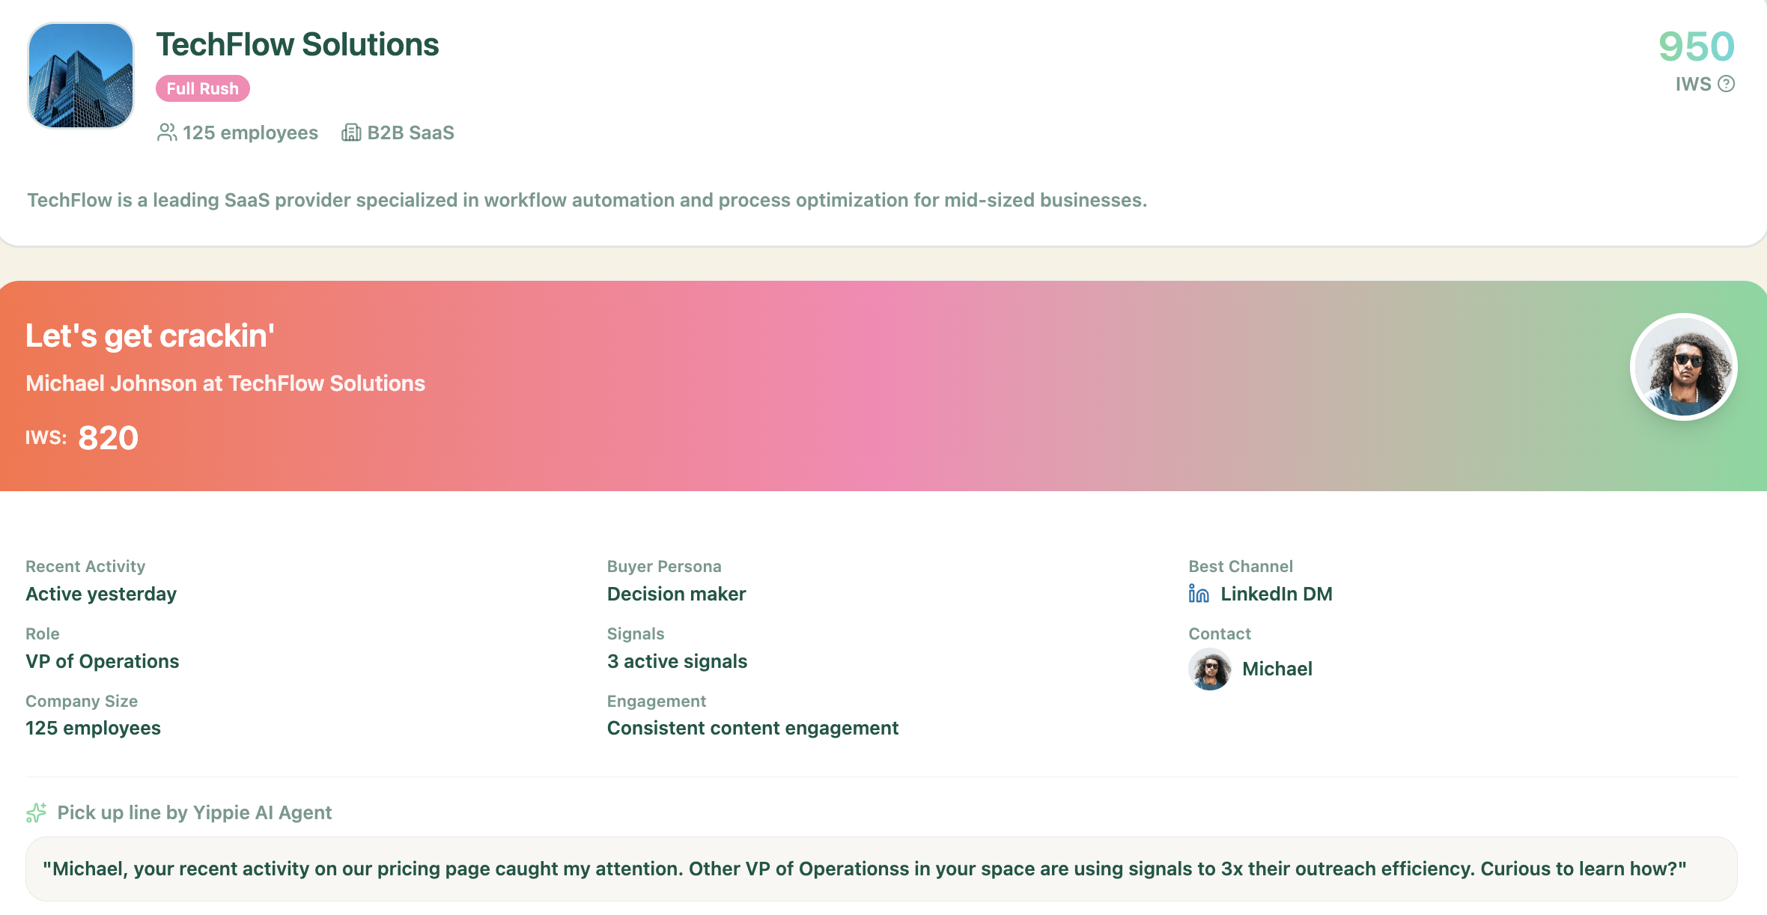Click the B2B SaaS industry label
The height and width of the screenshot is (915, 1767).
point(410,133)
